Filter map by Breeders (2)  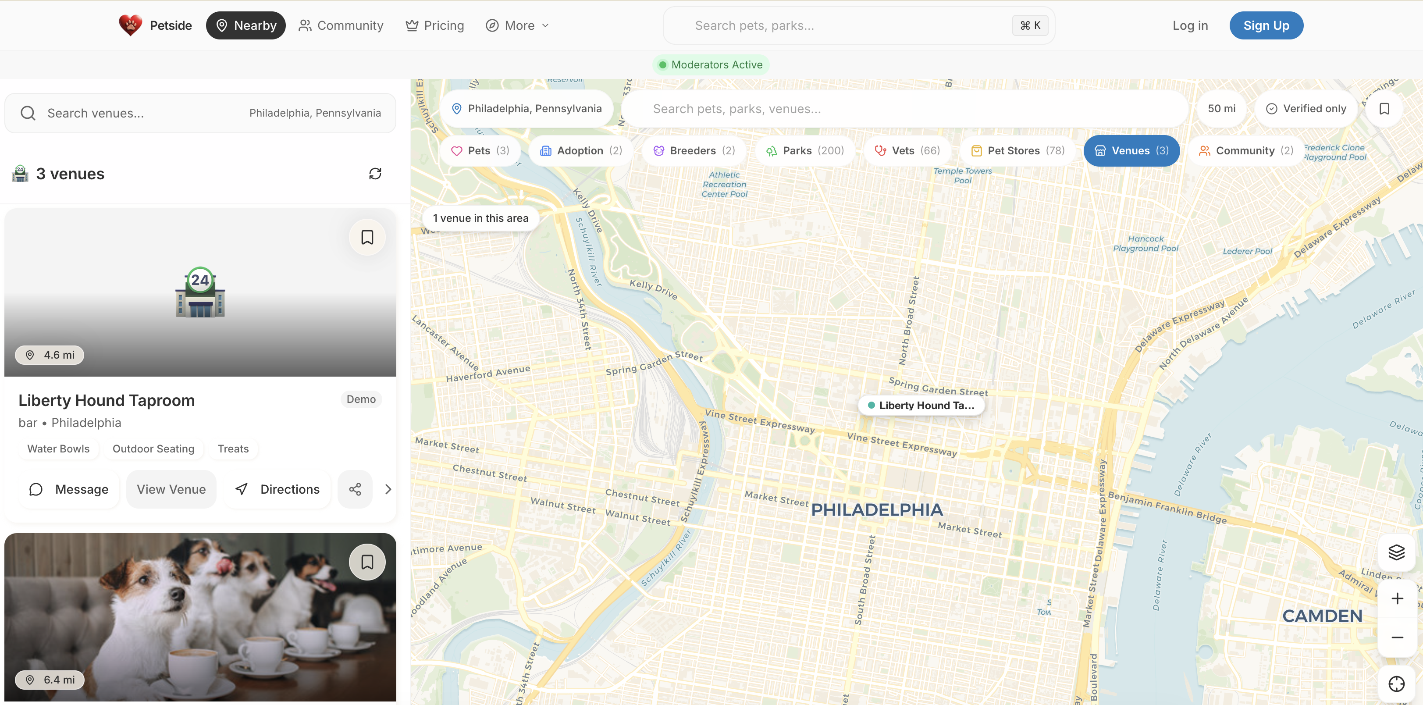point(694,150)
